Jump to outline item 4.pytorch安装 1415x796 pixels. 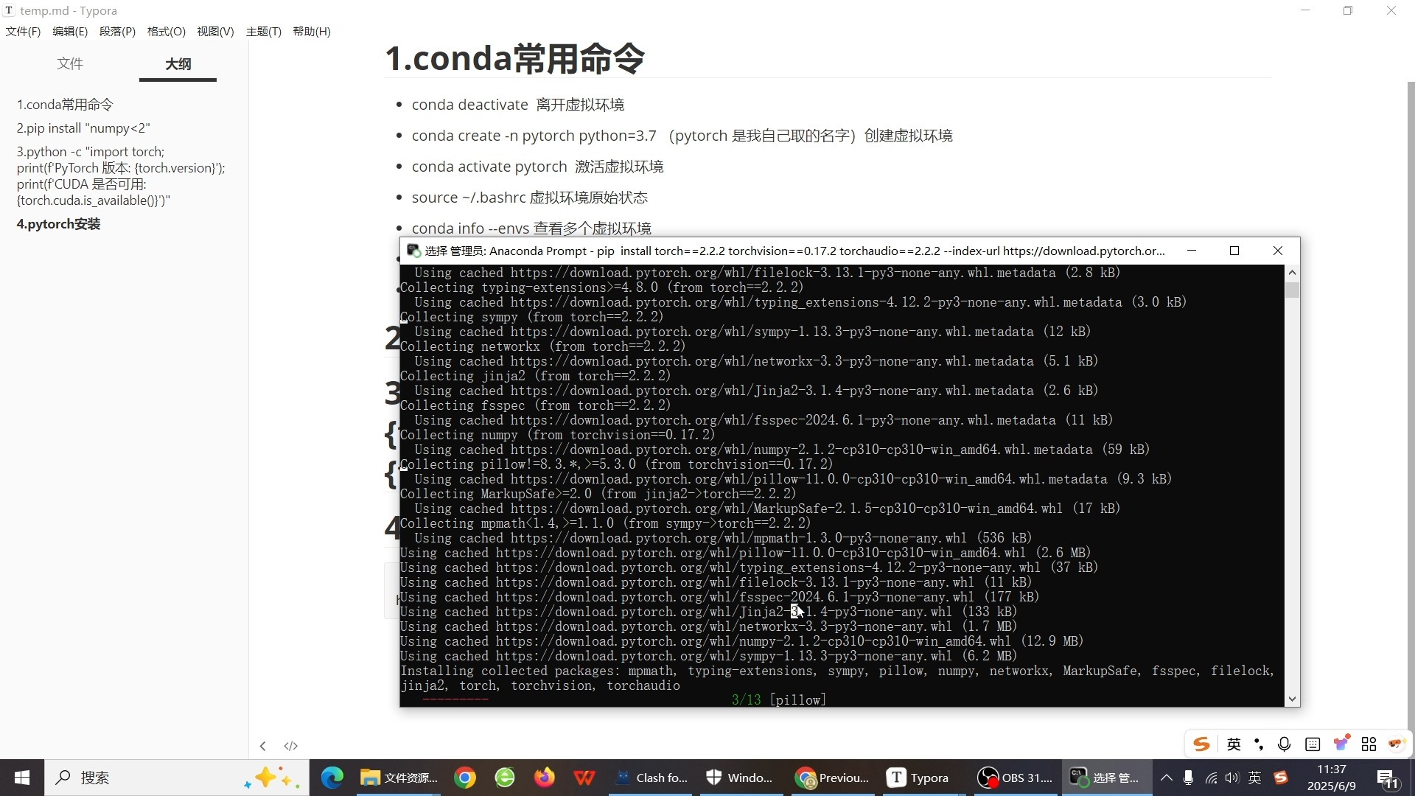pyautogui.click(x=59, y=224)
